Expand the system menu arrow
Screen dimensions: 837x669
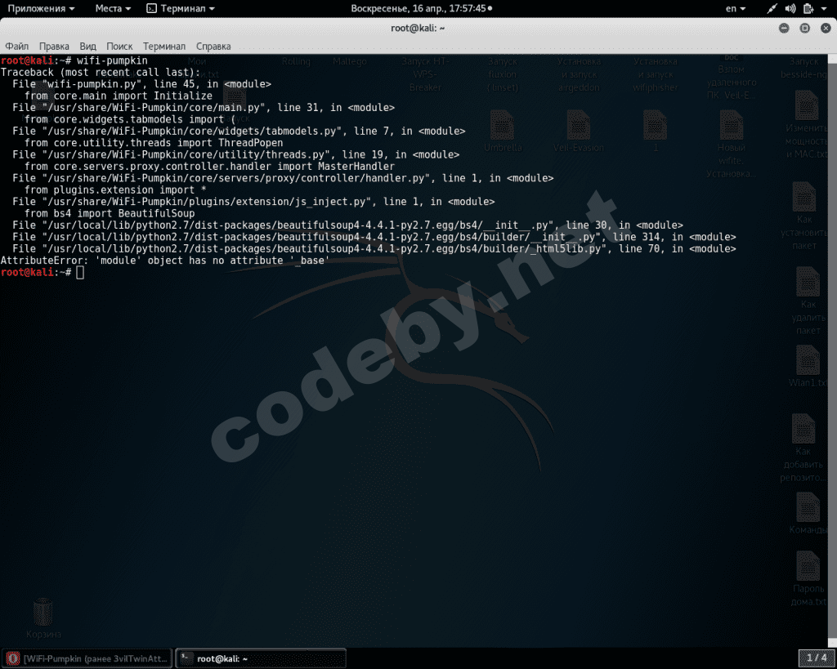[x=824, y=9]
